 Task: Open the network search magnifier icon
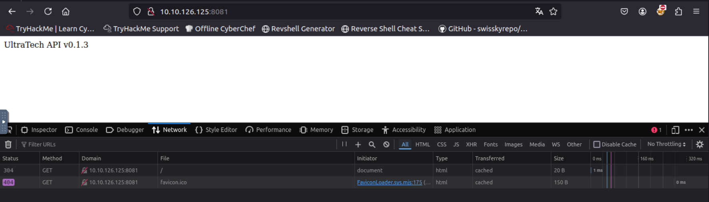pyautogui.click(x=372, y=145)
